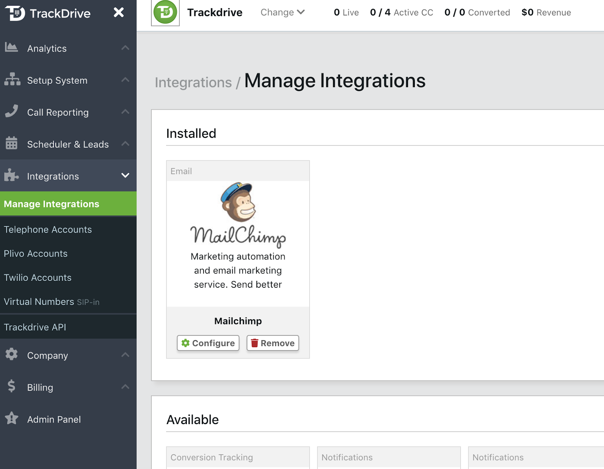Click the Admin Panel star icon

[11, 418]
